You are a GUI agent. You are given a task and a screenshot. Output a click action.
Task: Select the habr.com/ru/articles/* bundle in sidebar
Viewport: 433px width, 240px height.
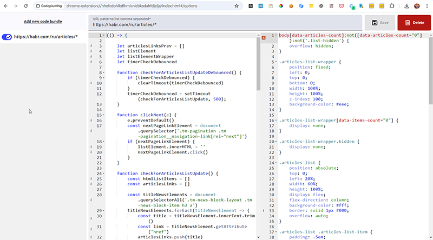click(x=46, y=37)
